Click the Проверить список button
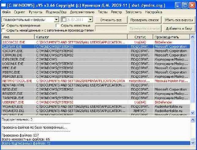 click(x=145, y=20)
